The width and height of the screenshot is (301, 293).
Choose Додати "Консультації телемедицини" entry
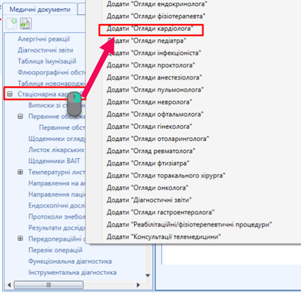pos(164,237)
